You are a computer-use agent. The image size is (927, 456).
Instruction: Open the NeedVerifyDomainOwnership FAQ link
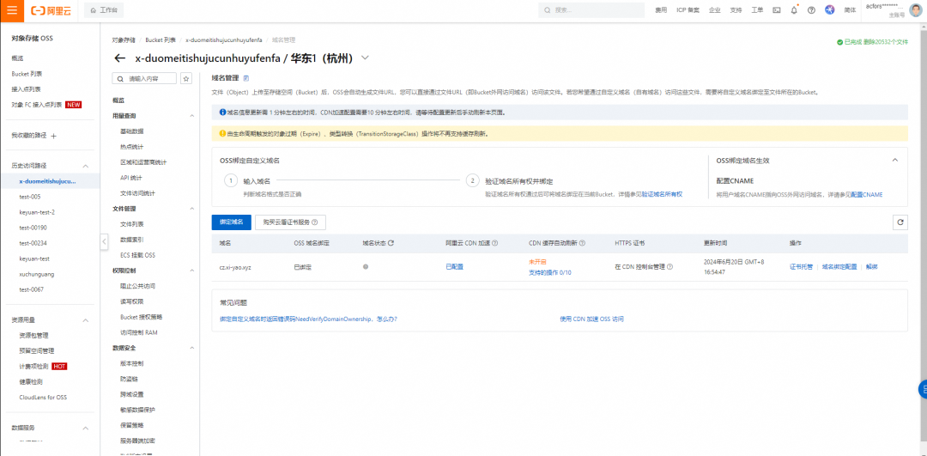pyautogui.click(x=308, y=319)
